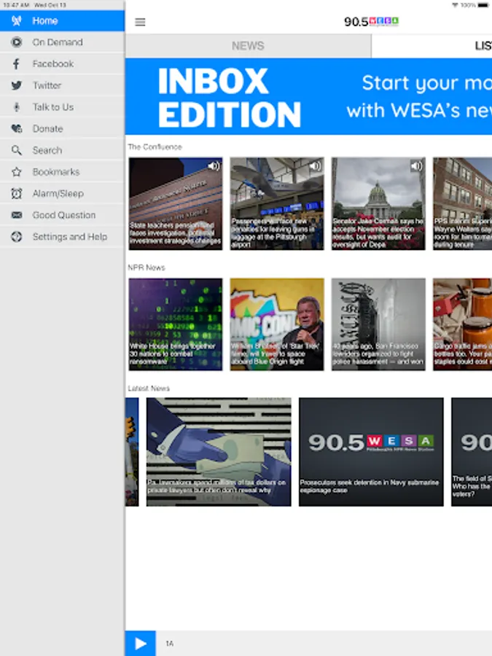492x656 pixels.
Task: Check the Wi-Fi icon in status bar
Action: point(455,5)
